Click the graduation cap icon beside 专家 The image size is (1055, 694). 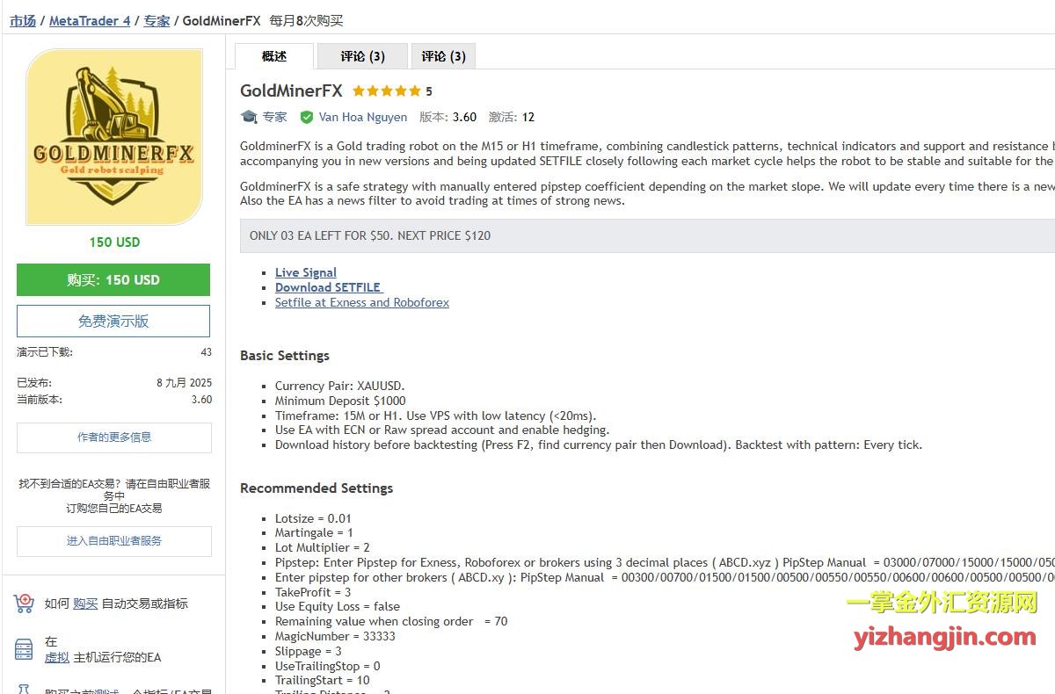(249, 117)
